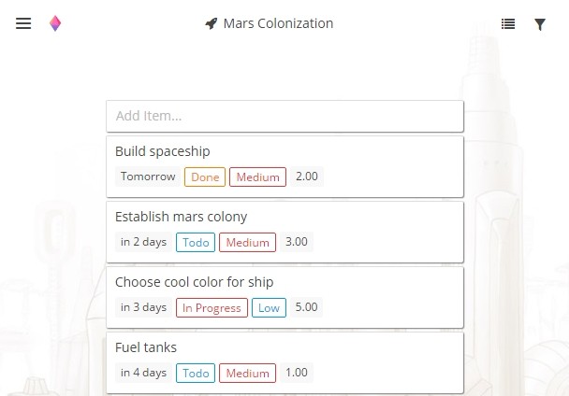Open the Fuel tanks item

pyautogui.click(x=146, y=347)
